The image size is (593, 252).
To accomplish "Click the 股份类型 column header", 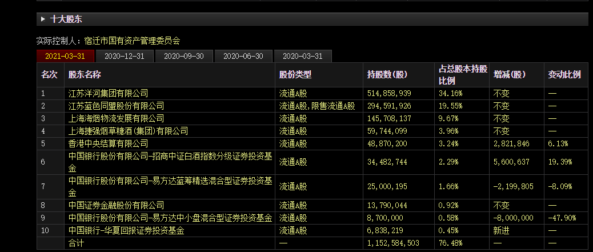I will click(295, 74).
